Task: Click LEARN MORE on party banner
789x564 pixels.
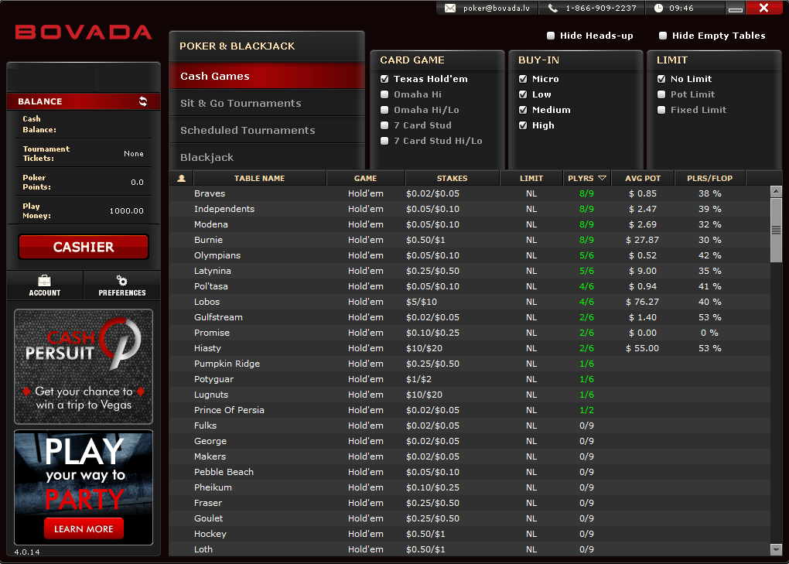Action: coord(84,528)
